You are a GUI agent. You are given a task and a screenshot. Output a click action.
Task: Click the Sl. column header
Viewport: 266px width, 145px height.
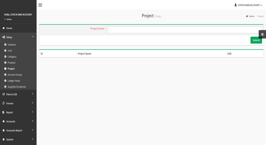click(x=58, y=54)
